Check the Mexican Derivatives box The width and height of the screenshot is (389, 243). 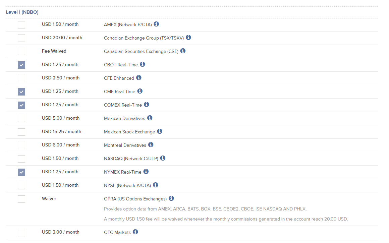pos(21,119)
